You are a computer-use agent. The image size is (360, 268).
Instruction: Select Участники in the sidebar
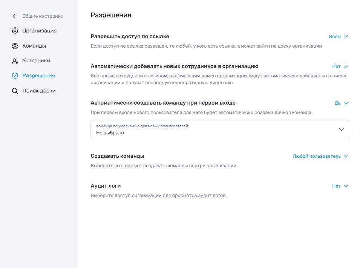[x=36, y=61]
